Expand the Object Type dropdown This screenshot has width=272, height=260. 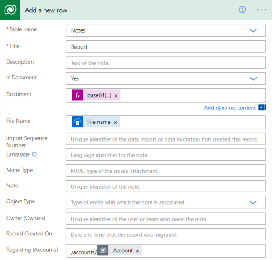tap(253, 202)
